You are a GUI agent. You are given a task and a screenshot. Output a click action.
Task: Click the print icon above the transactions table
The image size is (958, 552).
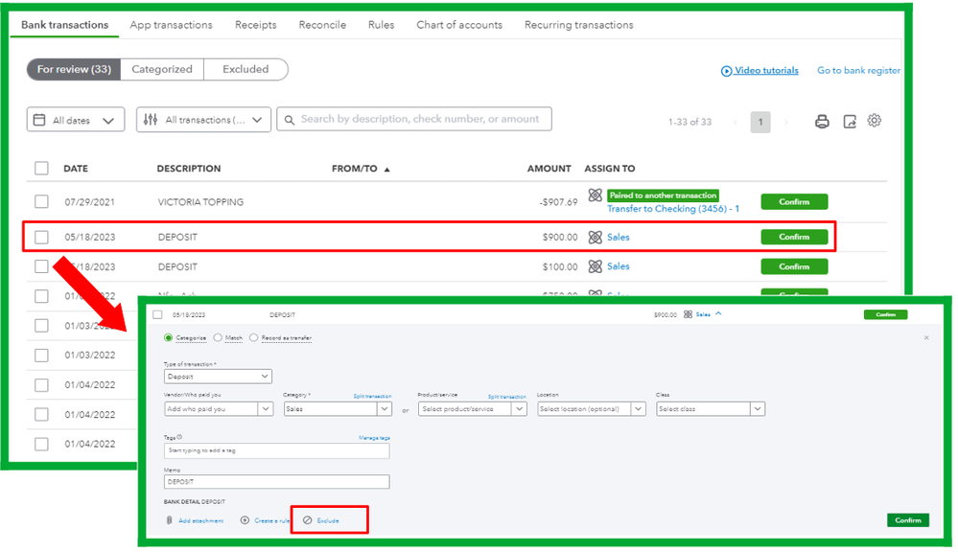822,121
